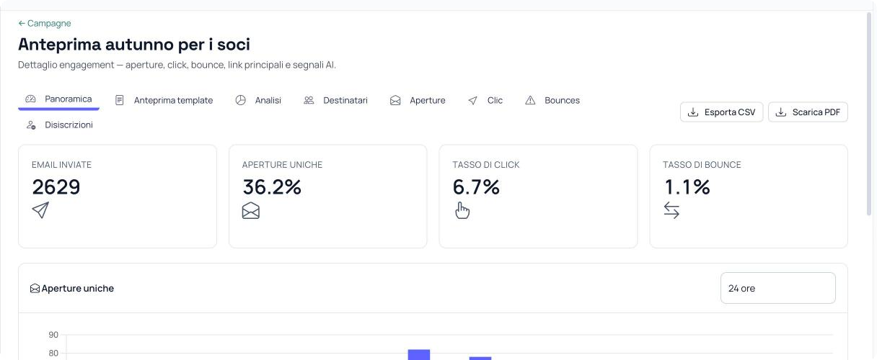
Task: Click the tallest bar in Aperture uniche chart
Action: point(419,354)
